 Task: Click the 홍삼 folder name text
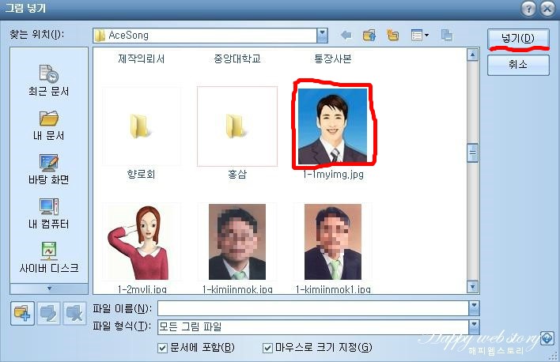(237, 174)
